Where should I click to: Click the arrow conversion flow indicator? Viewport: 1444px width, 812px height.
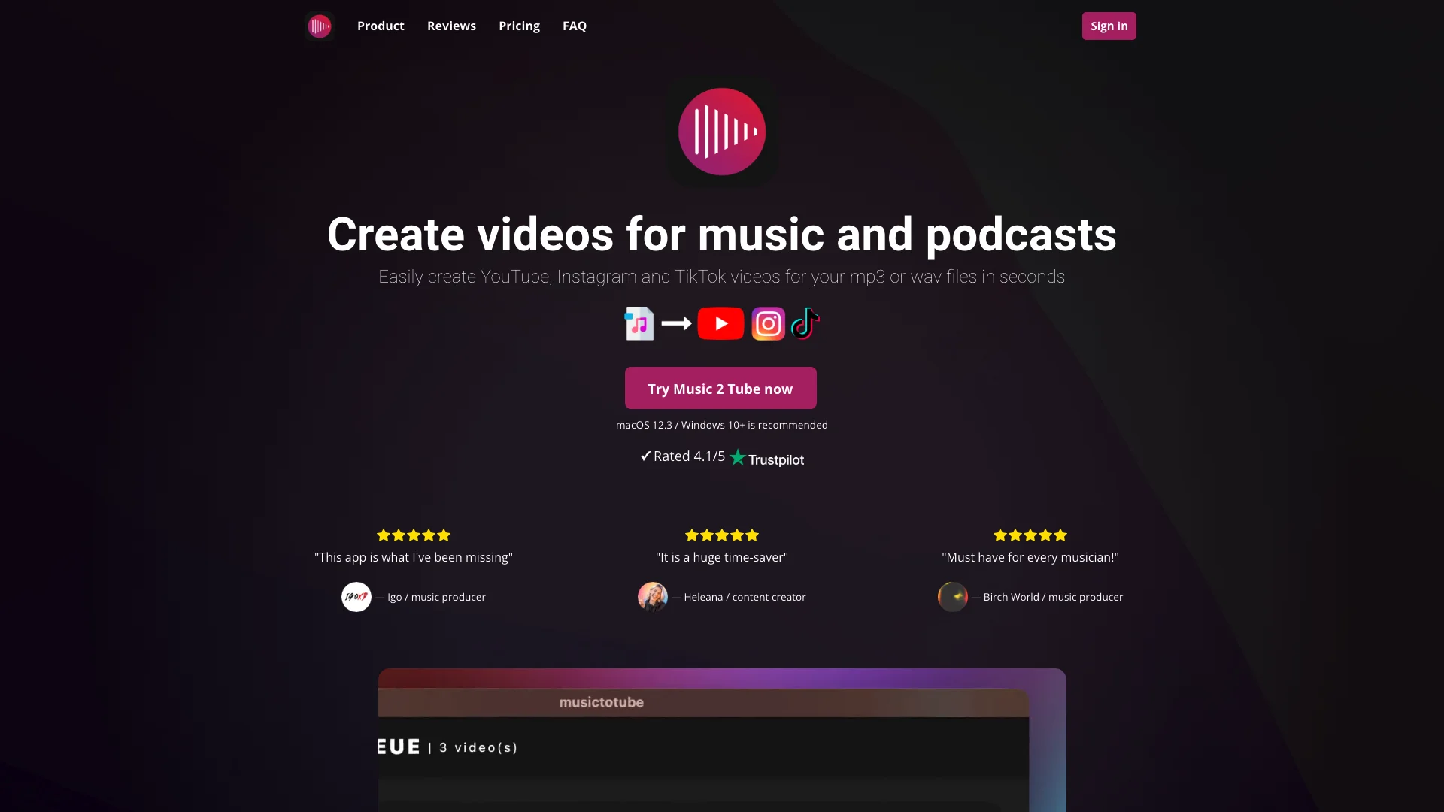tap(675, 323)
